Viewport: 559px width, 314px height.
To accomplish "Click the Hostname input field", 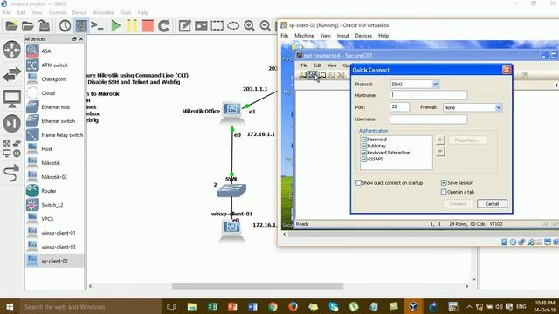I will [x=429, y=95].
